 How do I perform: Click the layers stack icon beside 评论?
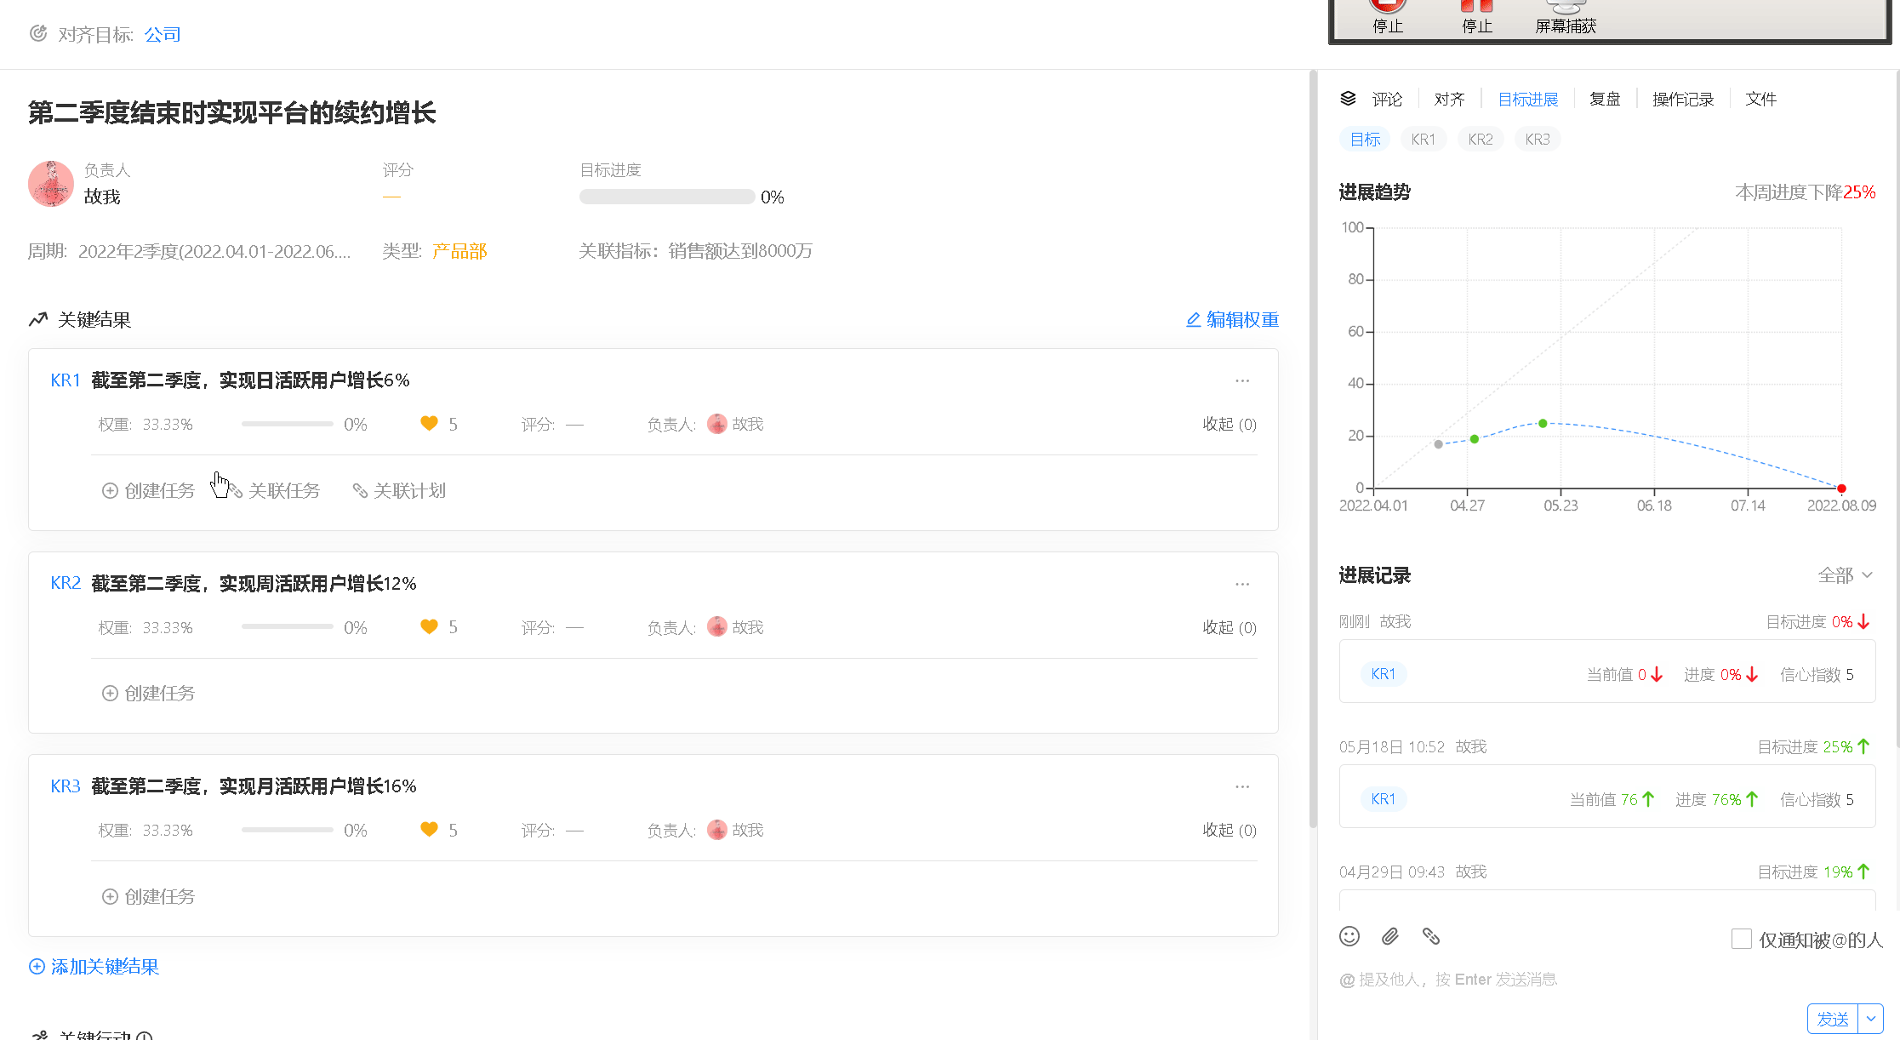pos(1348,99)
